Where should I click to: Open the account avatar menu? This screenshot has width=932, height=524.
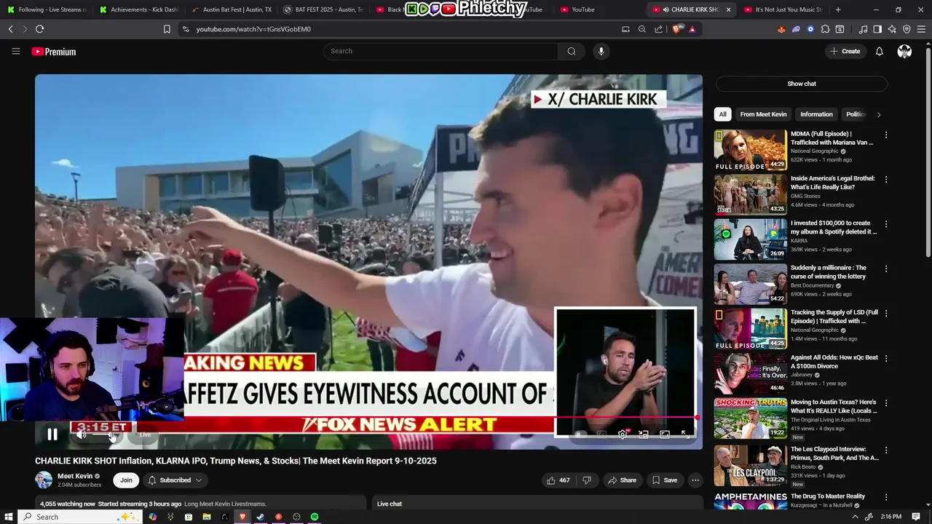[904, 51]
